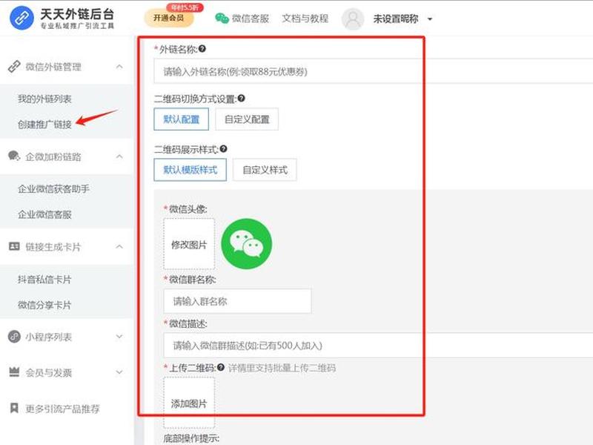Select 默认配置 option
This screenshot has width=593, height=445.
181,119
